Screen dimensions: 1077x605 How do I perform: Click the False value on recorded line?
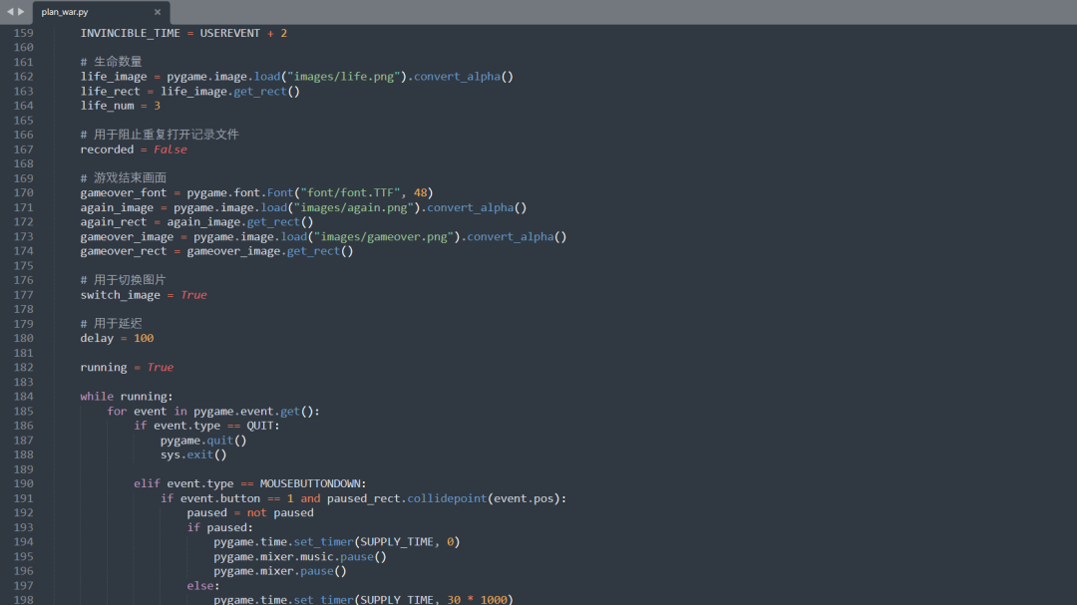(170, 149)
